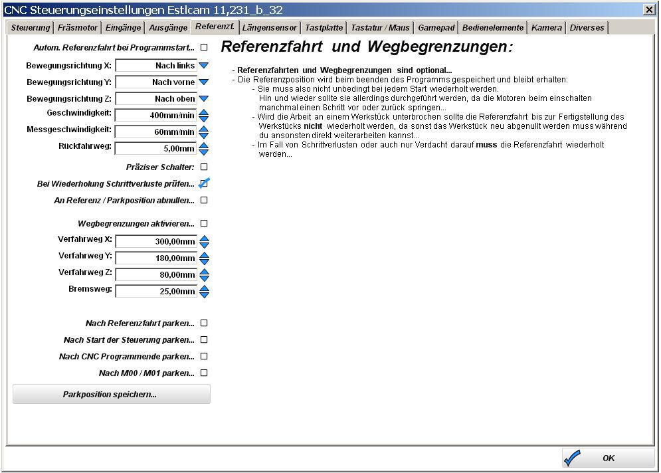The height and width of the screenshot is (473, 661).
Task: Decrease Verfahrweg X with down arrow
Action: [x=204, y=245]
